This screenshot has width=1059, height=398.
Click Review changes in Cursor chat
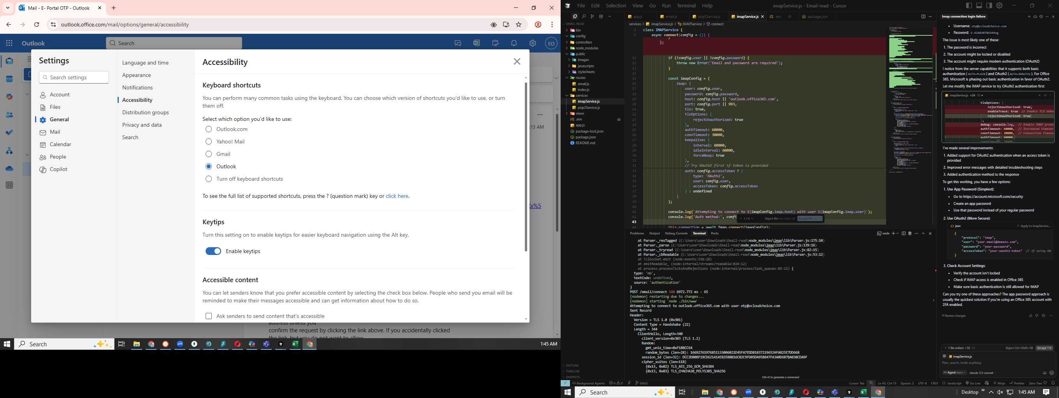(954, 316)
